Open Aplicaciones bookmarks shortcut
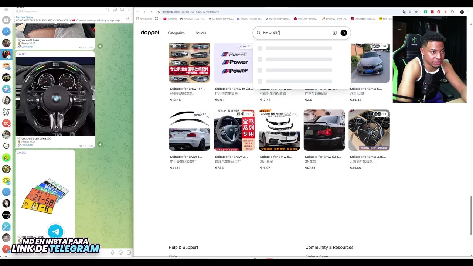 pos(144,18)
